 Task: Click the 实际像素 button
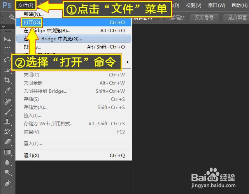point(205,17)
